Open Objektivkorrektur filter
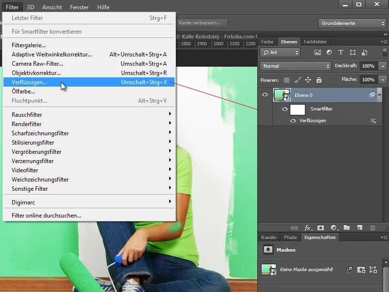389x292 pixels. click(89, 73)
